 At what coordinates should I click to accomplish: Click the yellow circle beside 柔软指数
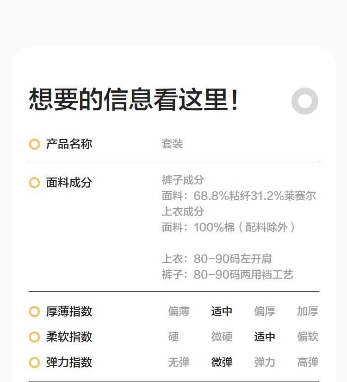pyautogui.click(x=34, y=337)
